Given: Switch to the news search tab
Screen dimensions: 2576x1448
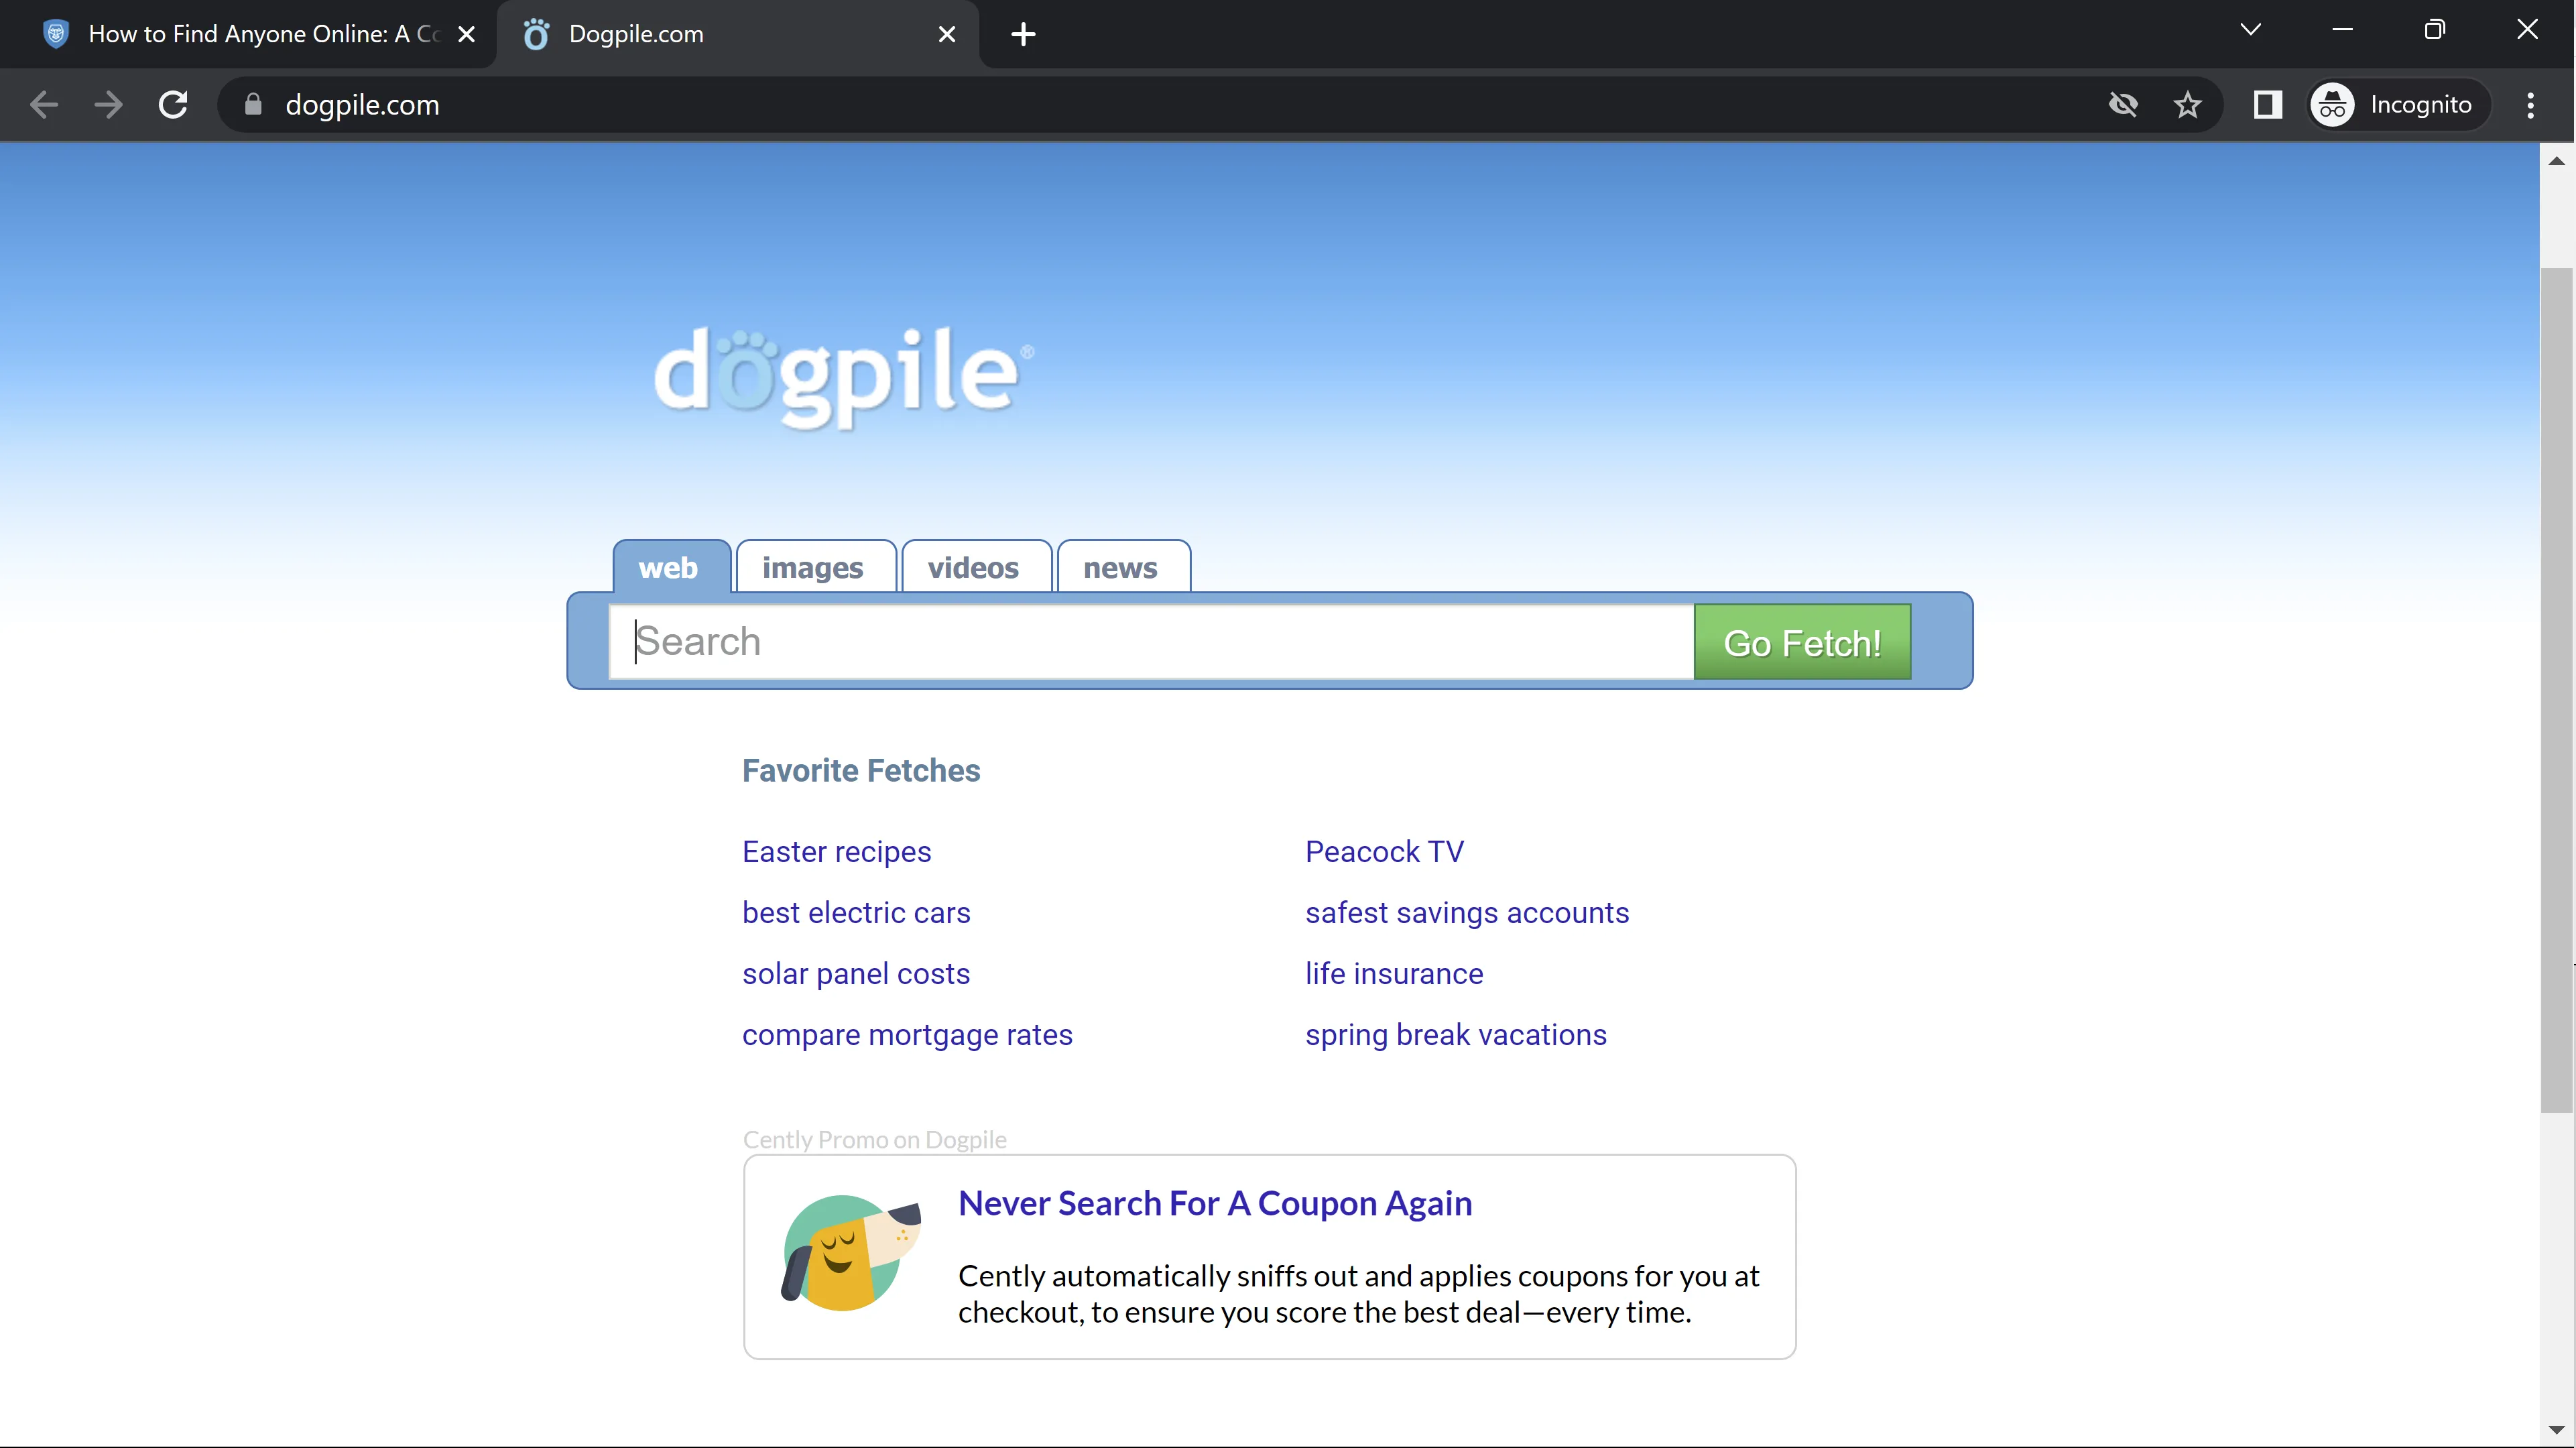Looking at the screenshot, I should [x=1121, y=568].
